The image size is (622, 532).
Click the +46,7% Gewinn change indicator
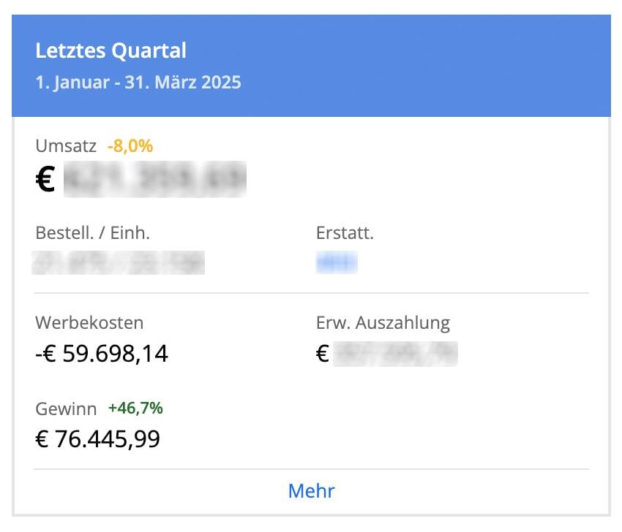(135, 408)
